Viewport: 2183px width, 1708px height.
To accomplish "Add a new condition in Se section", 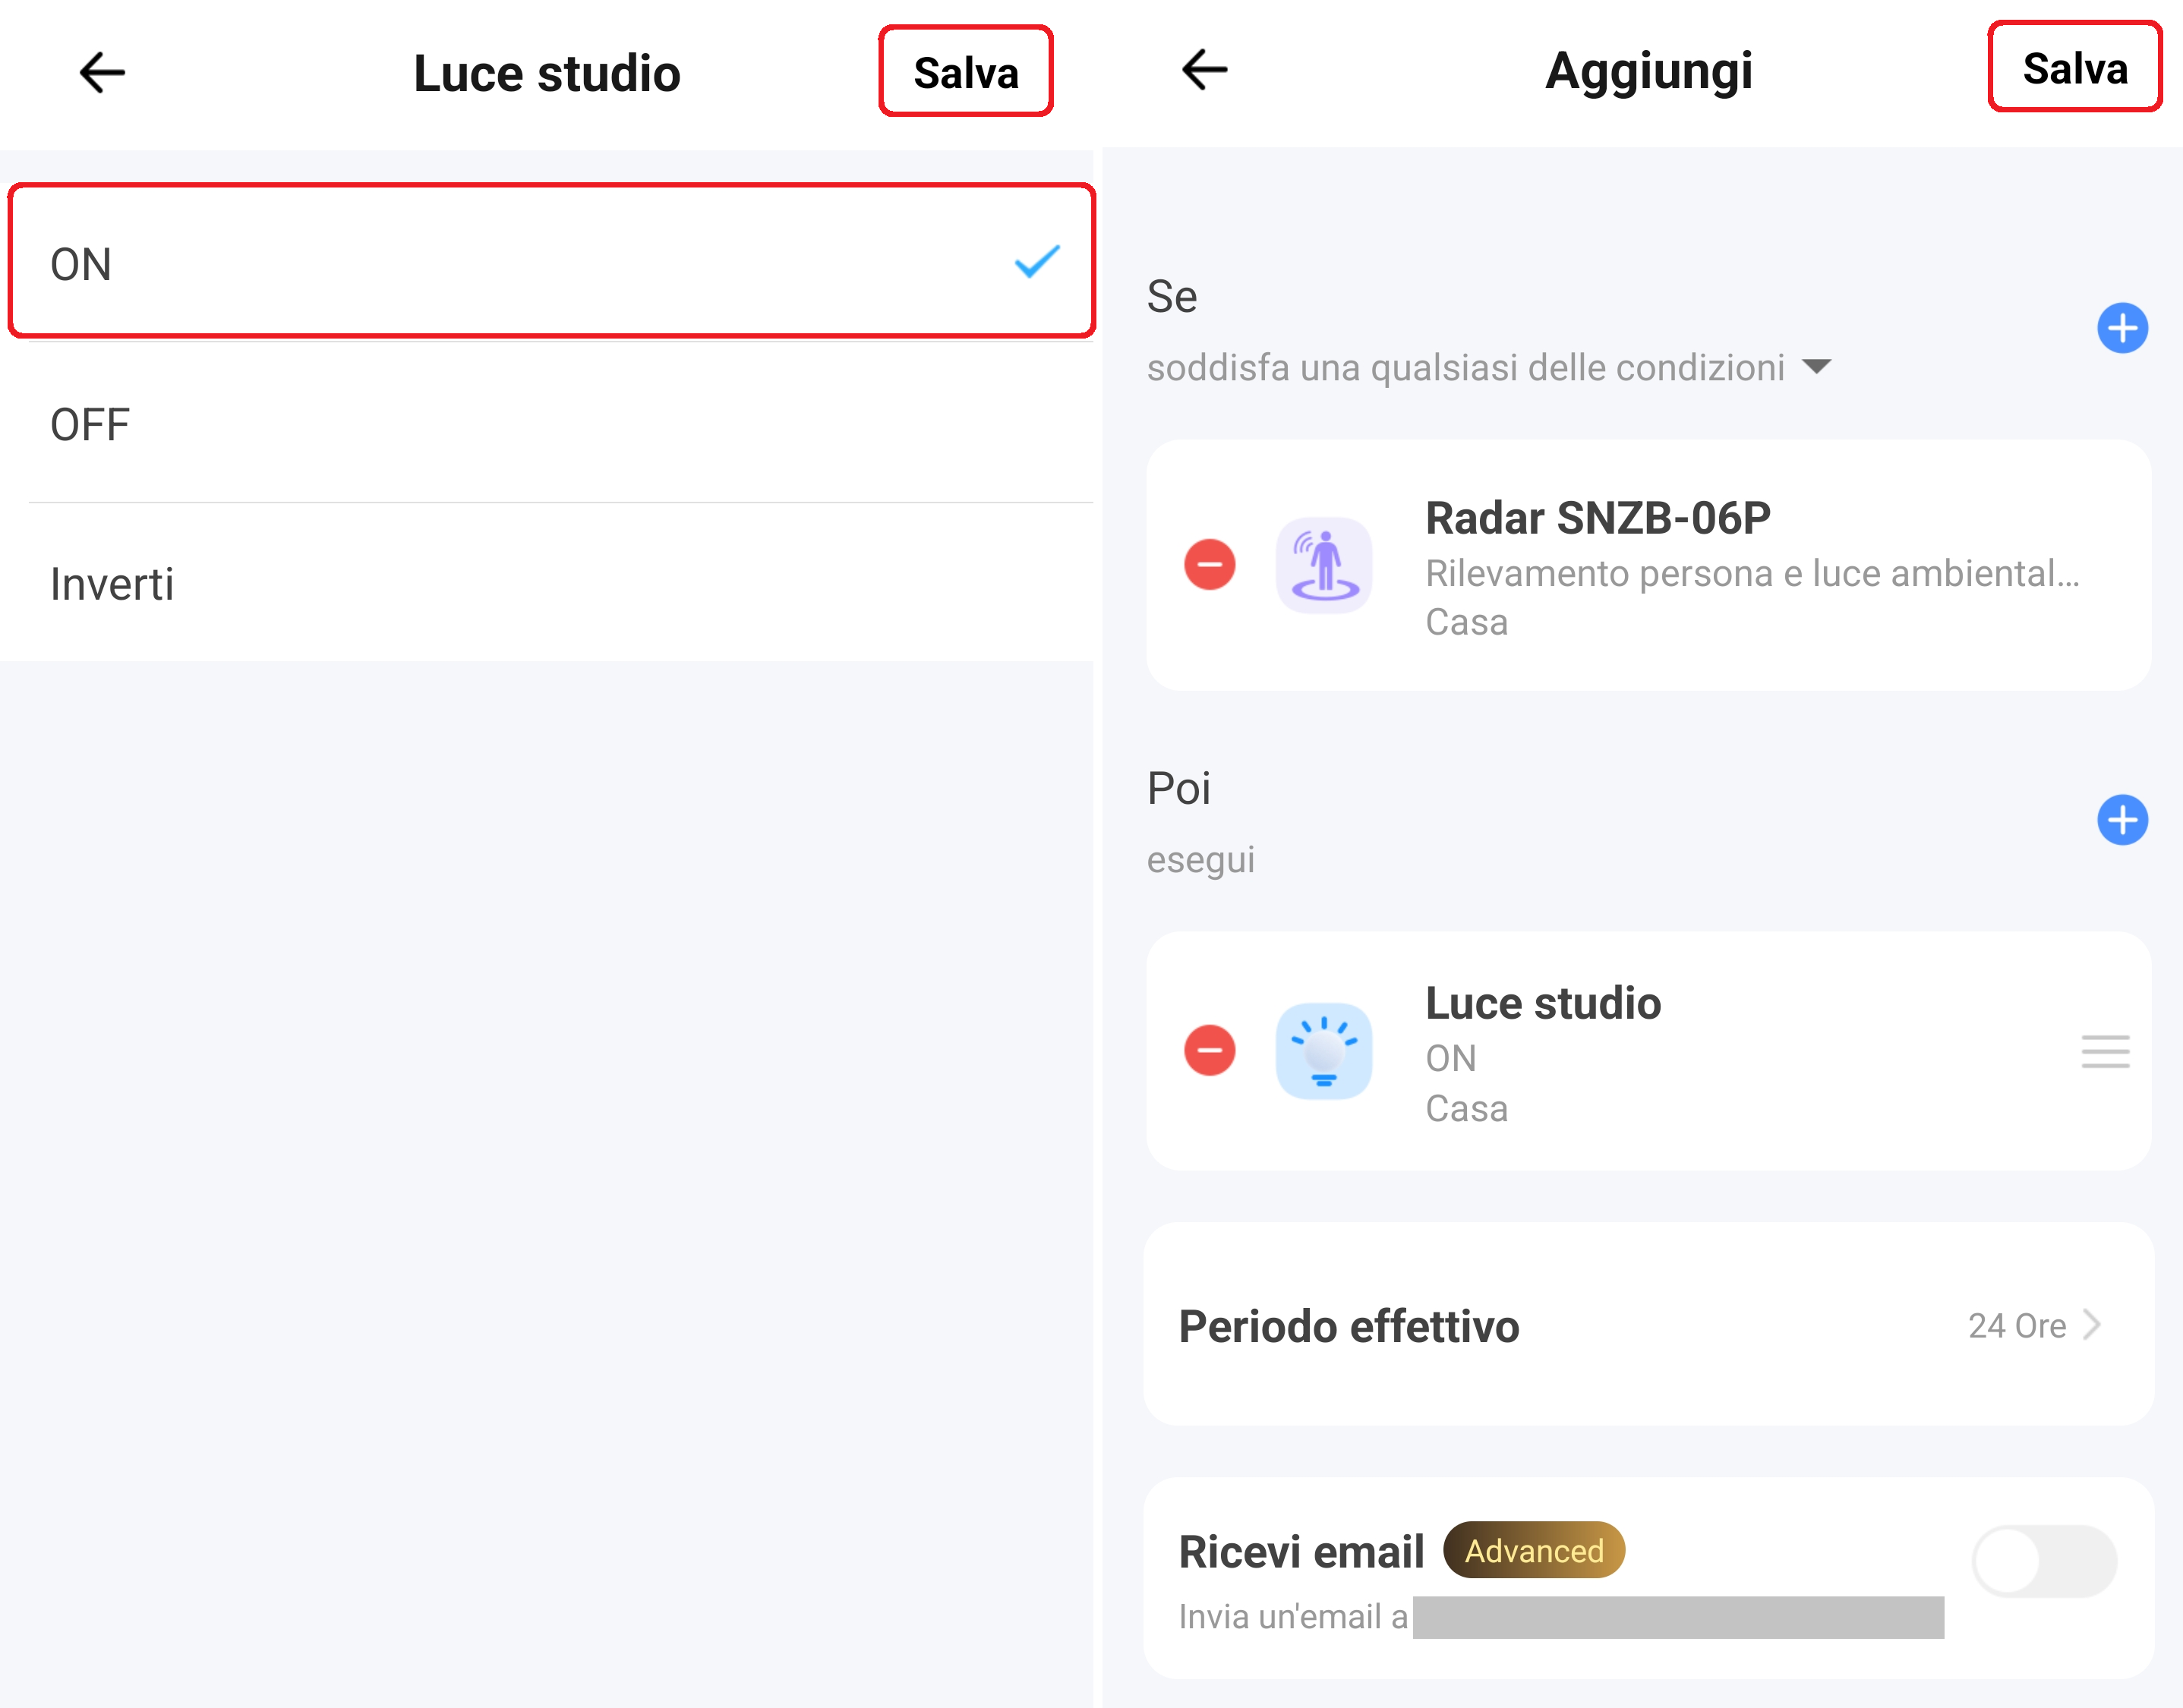I will [2122, 328].
